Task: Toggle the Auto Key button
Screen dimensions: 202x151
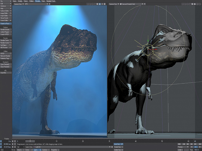Action: [x=118, y=144]
